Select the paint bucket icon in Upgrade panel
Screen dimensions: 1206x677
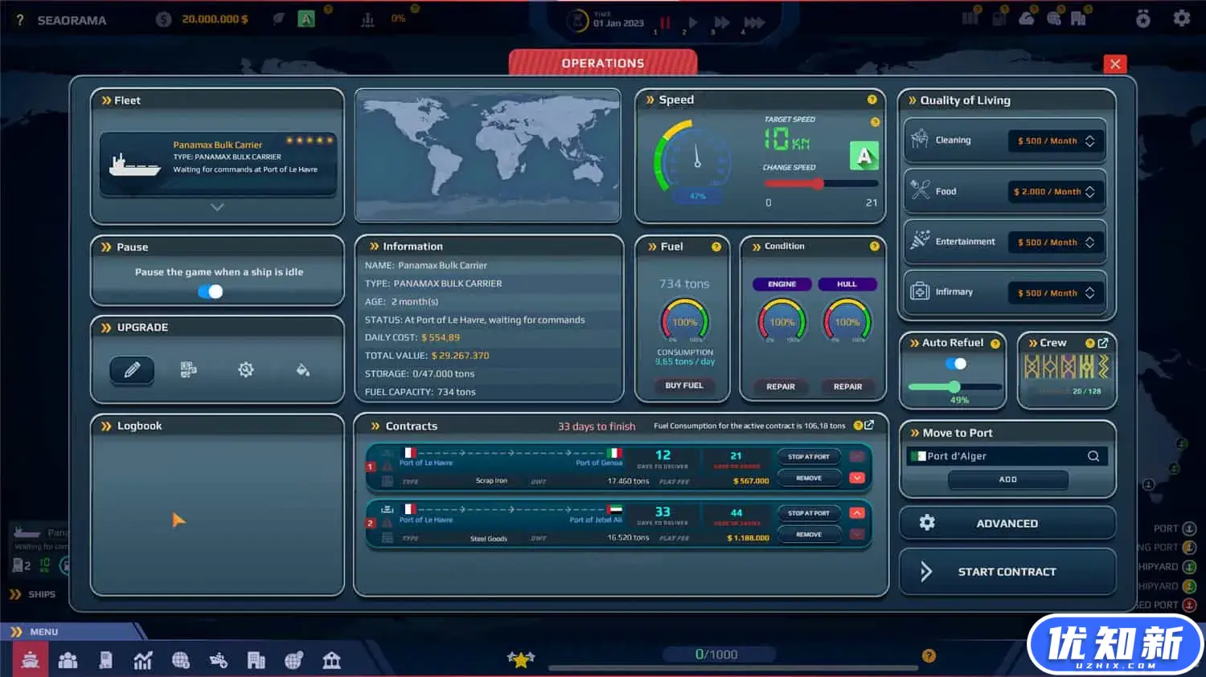point(303,370)
